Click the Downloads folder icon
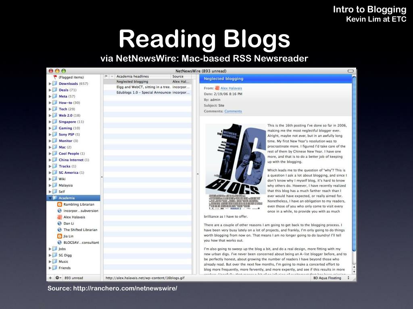413x309 pixels. [x=55, y=83]
